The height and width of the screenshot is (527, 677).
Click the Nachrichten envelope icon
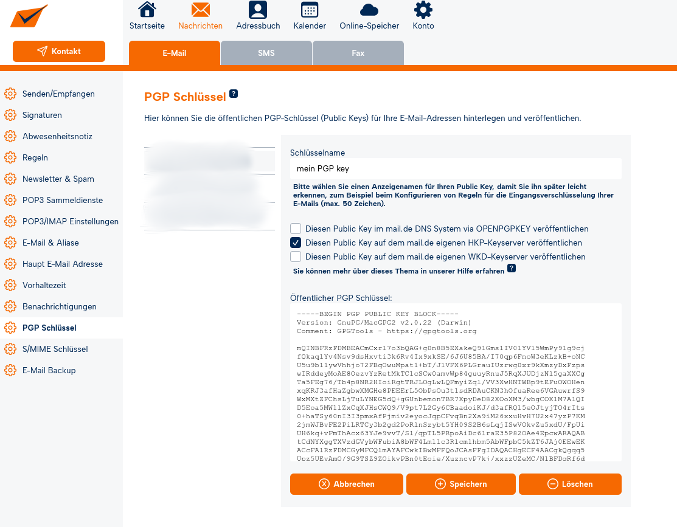(x=200, y=10)
